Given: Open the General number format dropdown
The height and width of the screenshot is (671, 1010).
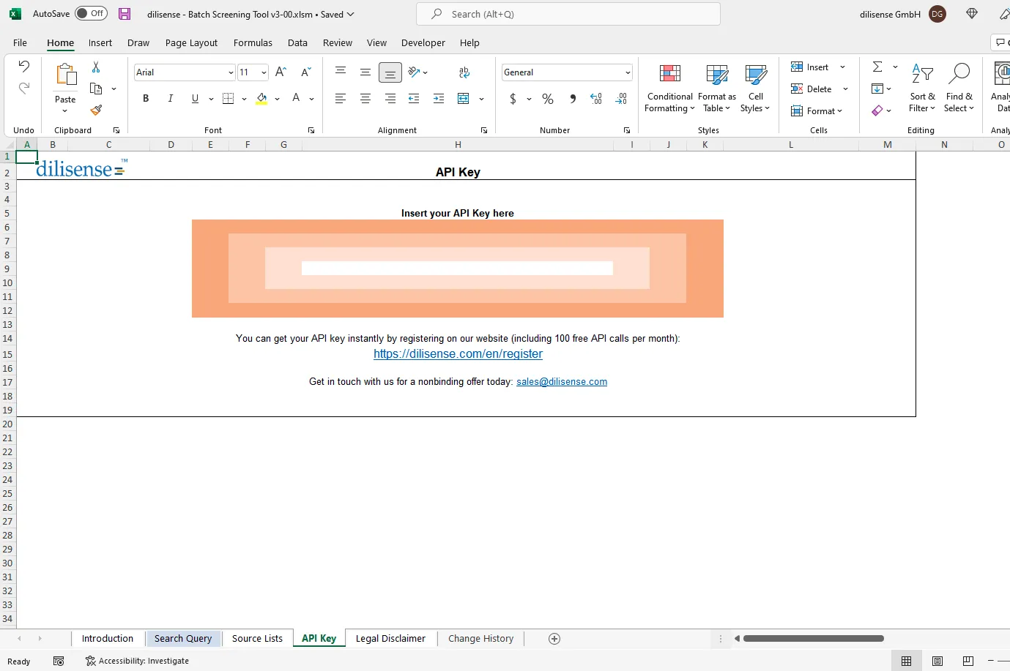Looking at the screenshot, I should 628,72.
